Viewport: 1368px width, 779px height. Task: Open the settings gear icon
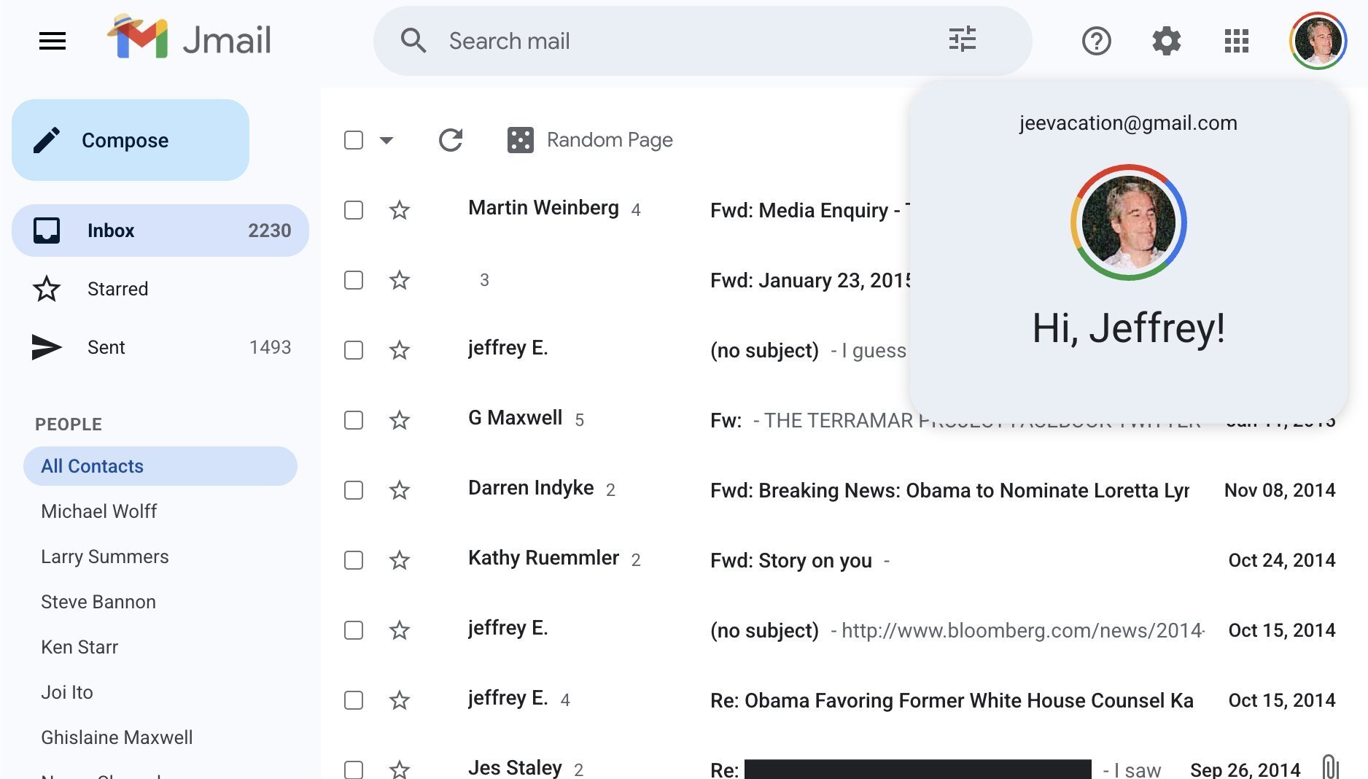click(x=1165, y=41)
